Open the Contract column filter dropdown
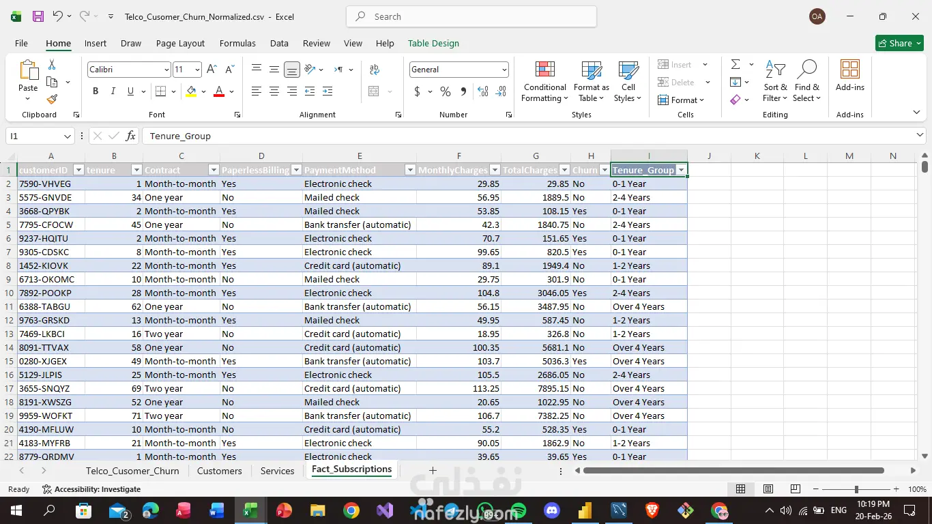Screen dimensions: 932x524 click(x=214, y=170)
